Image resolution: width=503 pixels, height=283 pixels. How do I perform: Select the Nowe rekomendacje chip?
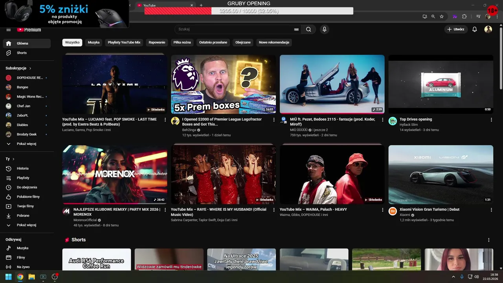tap(274, 42)
